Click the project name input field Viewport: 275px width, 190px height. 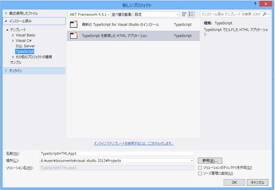pyautogui.click(x=117, y=154)
